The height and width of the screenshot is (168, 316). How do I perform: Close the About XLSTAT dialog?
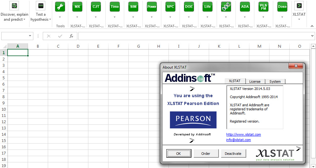[x=296, y=66]
